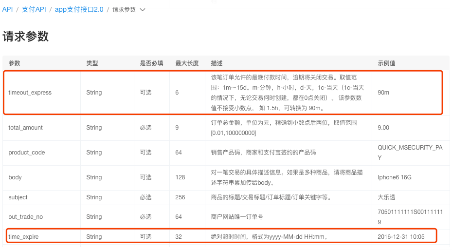452x250 pixels.
Task: Click the 类型 column header
Action: pos(92,63)
